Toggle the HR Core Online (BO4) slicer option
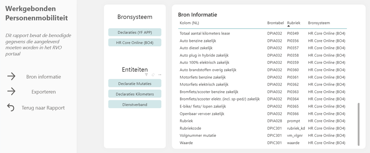This screenshot has width=370, height=153. click(135, 43)
